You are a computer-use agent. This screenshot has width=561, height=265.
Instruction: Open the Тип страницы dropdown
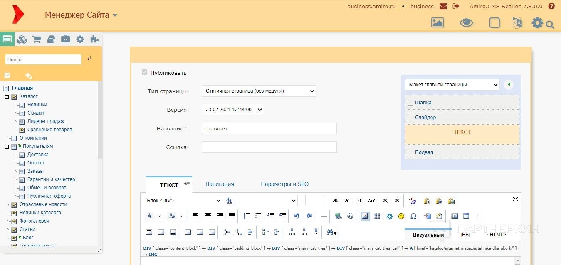[x=259, y=91]
